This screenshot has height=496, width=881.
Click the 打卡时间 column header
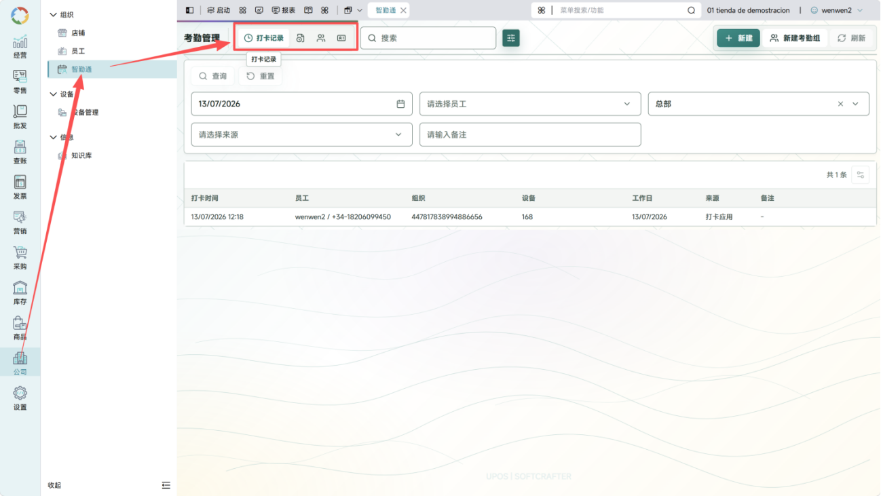pyautogui.click(x=205, y=198)
